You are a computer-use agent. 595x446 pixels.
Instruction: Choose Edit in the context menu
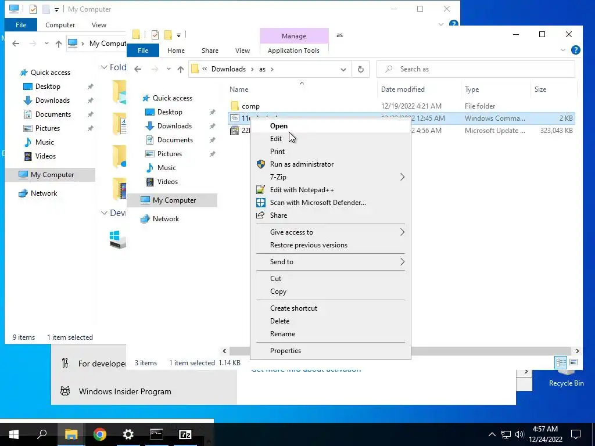point(331,139)
